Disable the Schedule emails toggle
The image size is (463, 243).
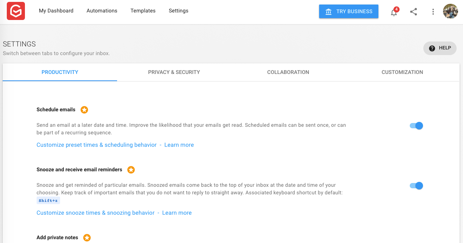pos(416,126)
